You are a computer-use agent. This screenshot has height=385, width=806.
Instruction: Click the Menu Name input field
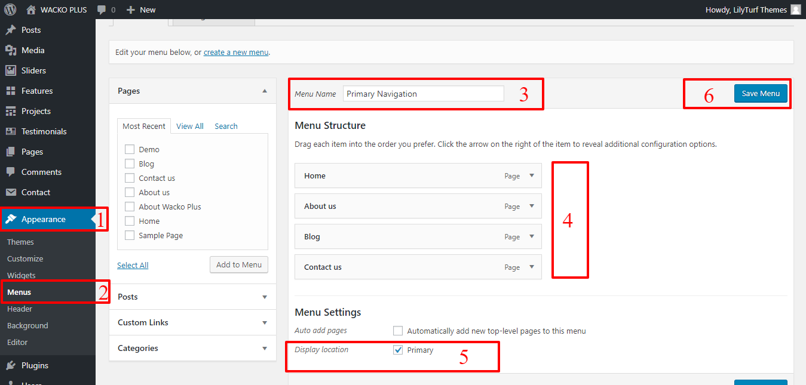[424, 94]
